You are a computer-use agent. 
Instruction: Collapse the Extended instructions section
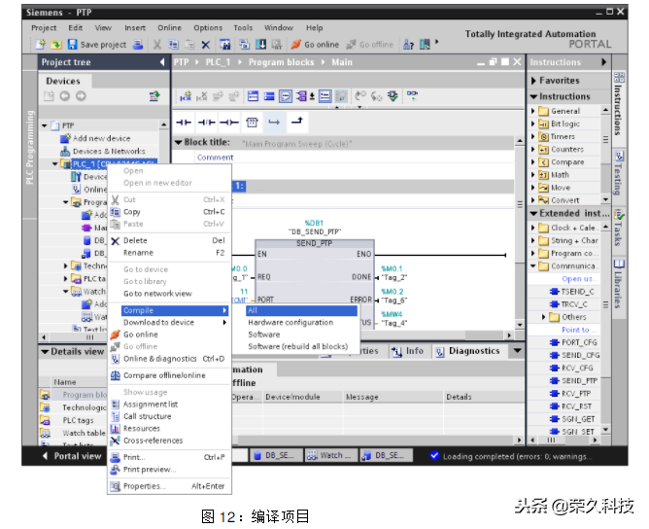click(533, 214)
